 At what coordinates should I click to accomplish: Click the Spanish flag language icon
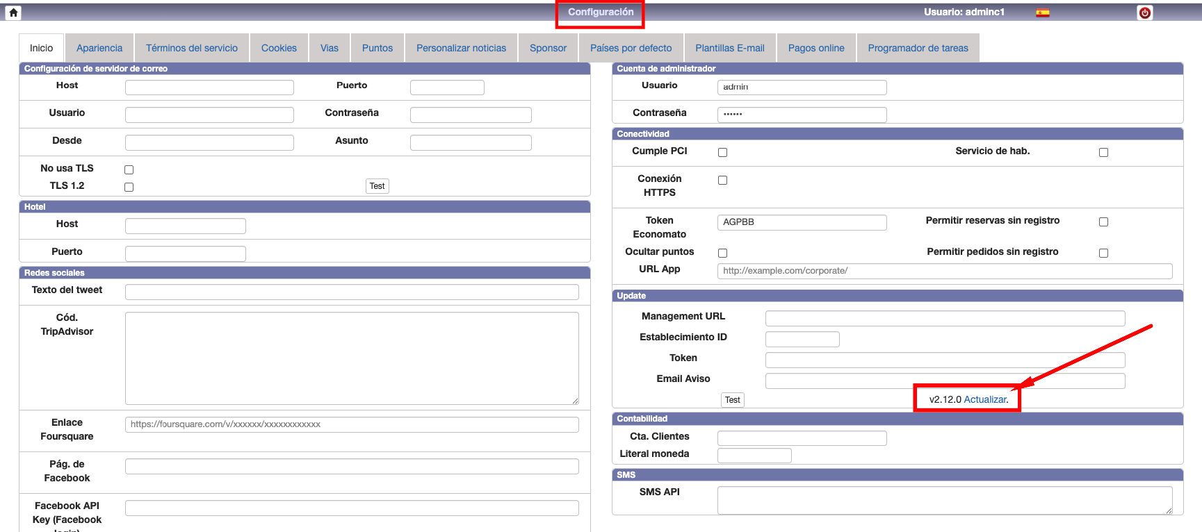point(1042,13)
